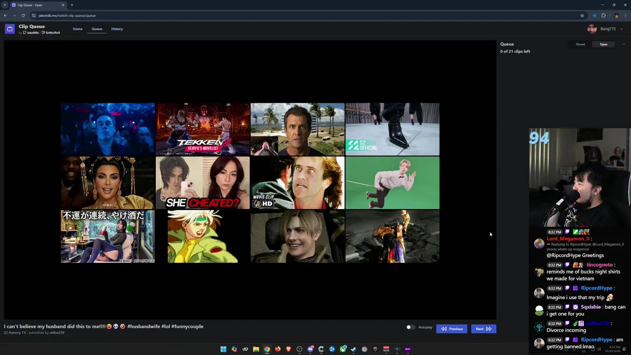Launch Firefox from the taskbar
This screenshot has width=631, height=355.
pyautogui.click(x=278, y=349)
